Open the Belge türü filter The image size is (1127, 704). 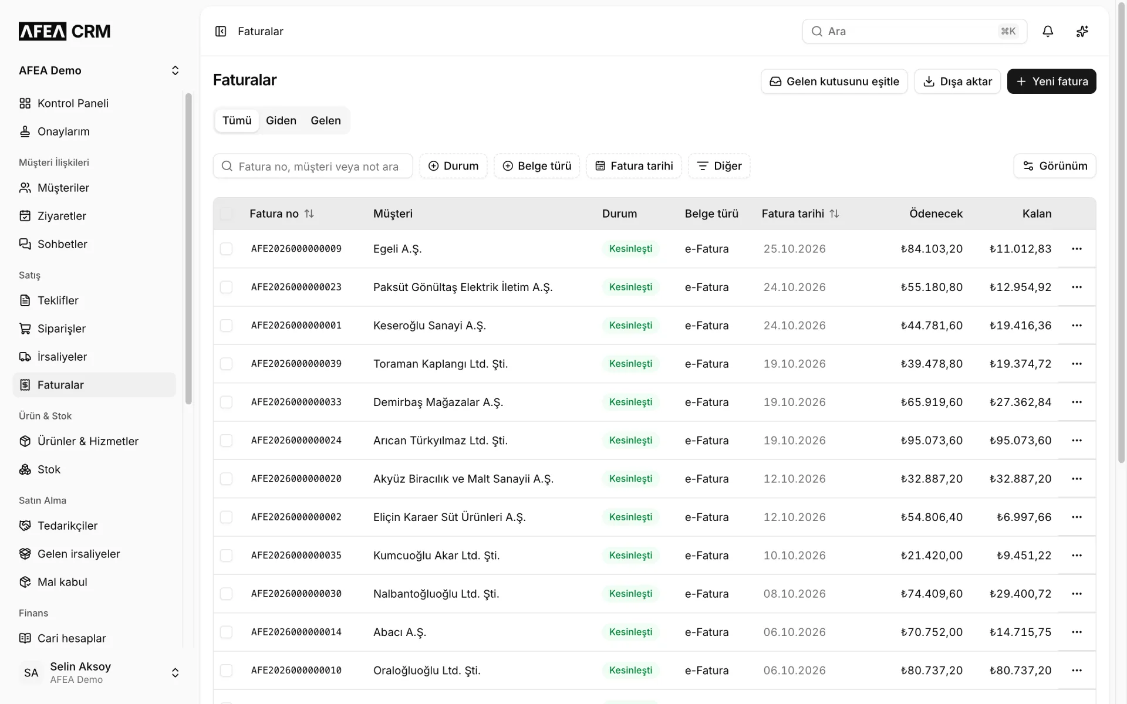(x=536, y=166)
